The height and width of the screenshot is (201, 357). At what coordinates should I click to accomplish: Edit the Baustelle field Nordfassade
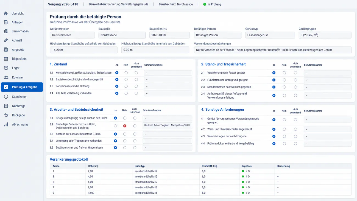coord(122,35)
